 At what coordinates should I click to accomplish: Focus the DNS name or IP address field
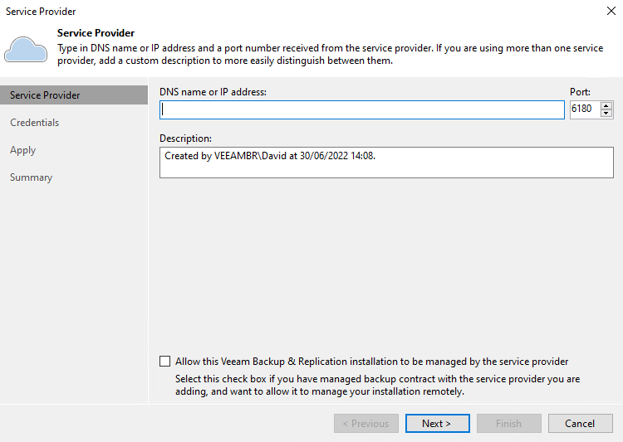[x=361, y=109]
